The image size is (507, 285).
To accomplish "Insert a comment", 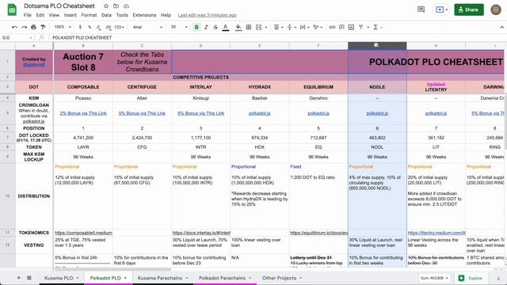I will [341, 28].
